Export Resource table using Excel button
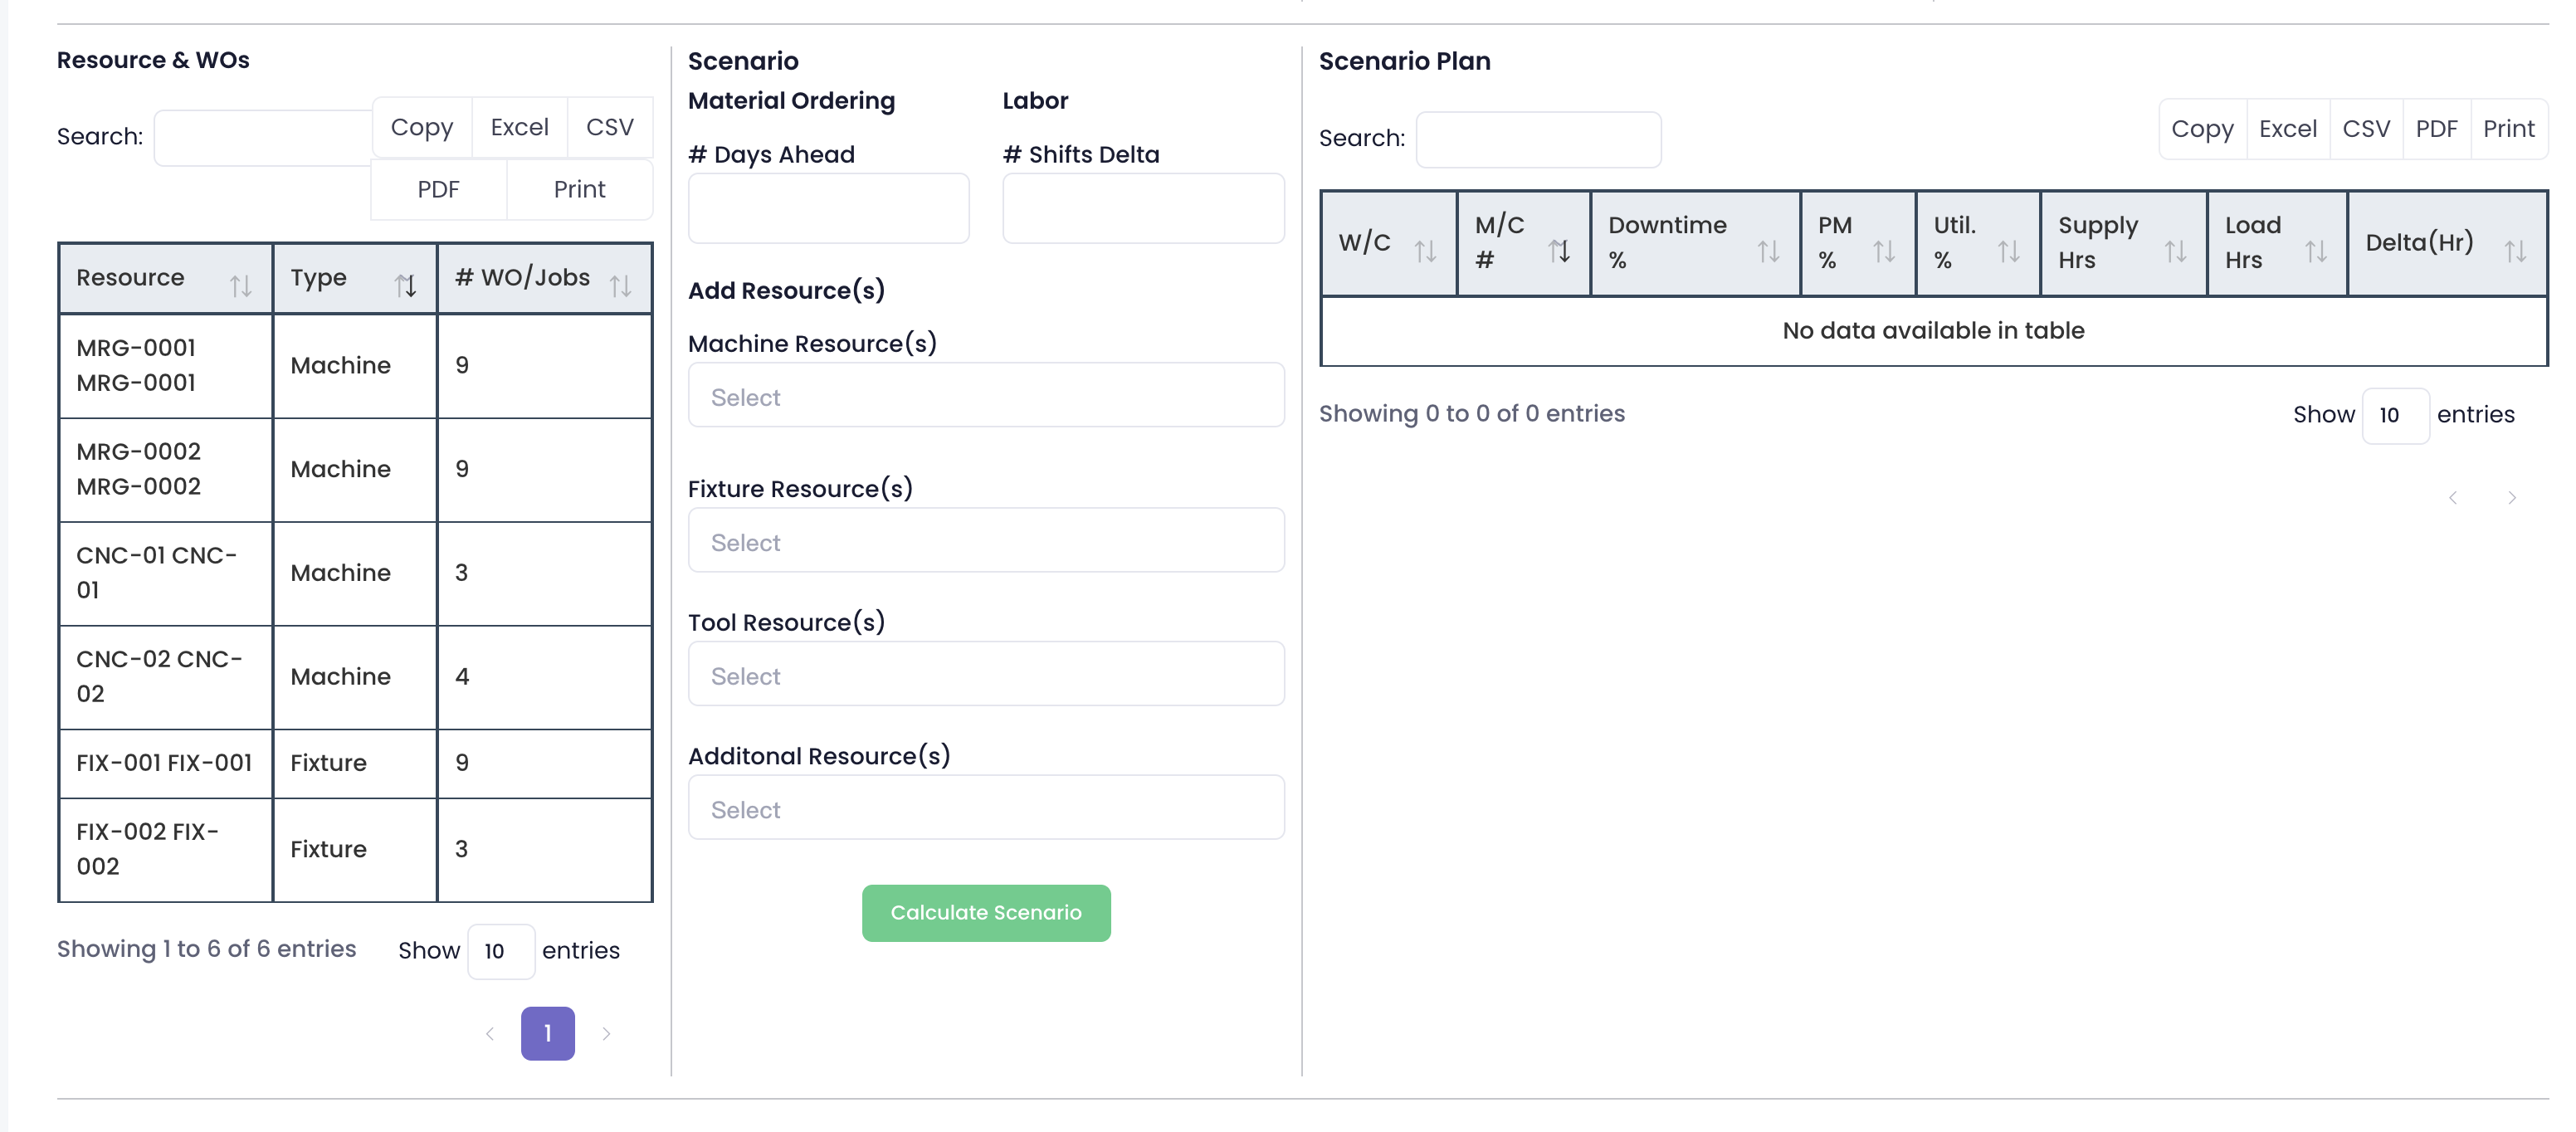The height and width of the screenshot is (1132, 2576). 519,127
